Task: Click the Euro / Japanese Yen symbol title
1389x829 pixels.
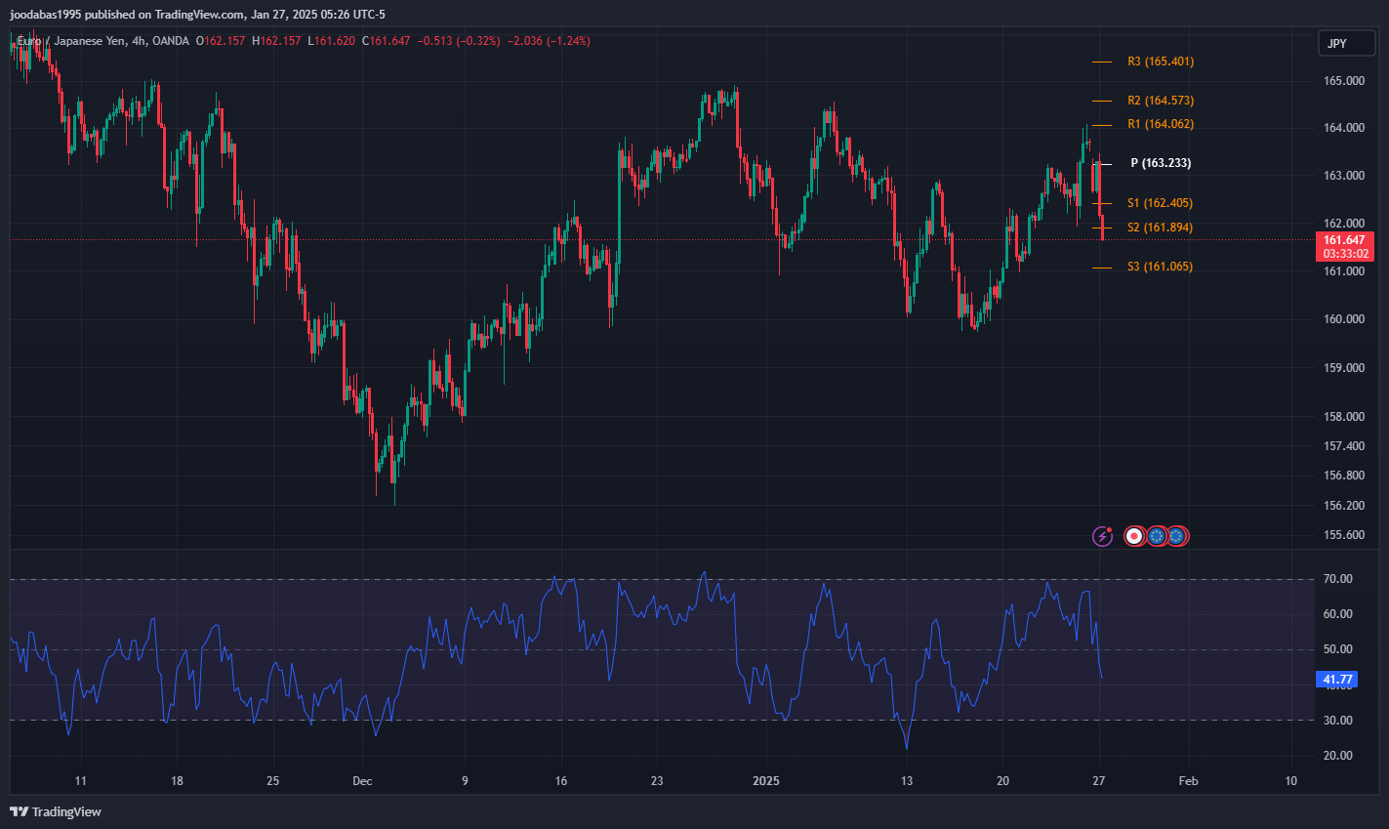Action: coord(70,41)
